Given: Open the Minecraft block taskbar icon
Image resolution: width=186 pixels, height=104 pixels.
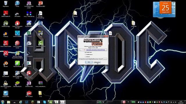Looking at the screenshot, I should 33,102.
